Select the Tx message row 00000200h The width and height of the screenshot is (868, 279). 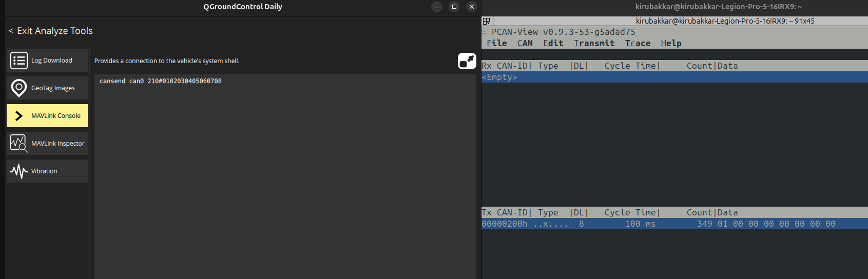658,224
